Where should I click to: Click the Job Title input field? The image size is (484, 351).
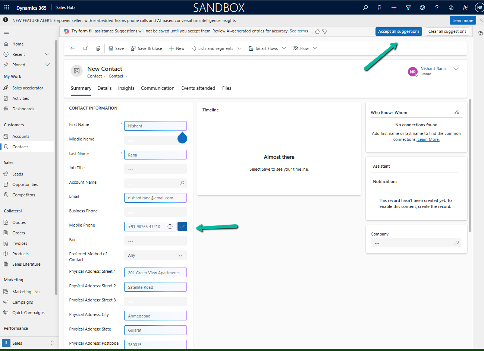coord(155,169)
